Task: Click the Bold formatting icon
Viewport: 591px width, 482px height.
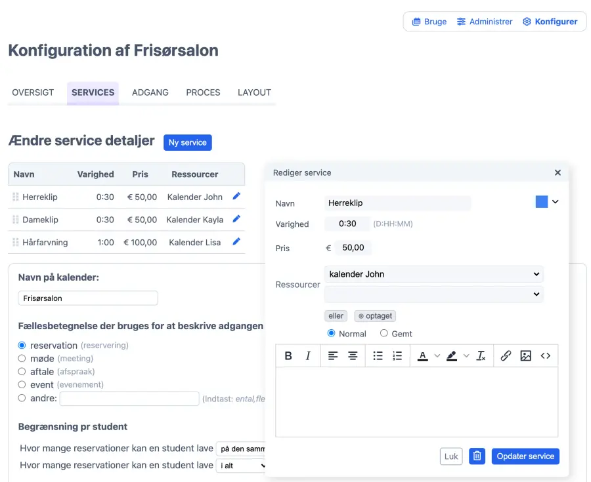Action: tap(288, 356)
